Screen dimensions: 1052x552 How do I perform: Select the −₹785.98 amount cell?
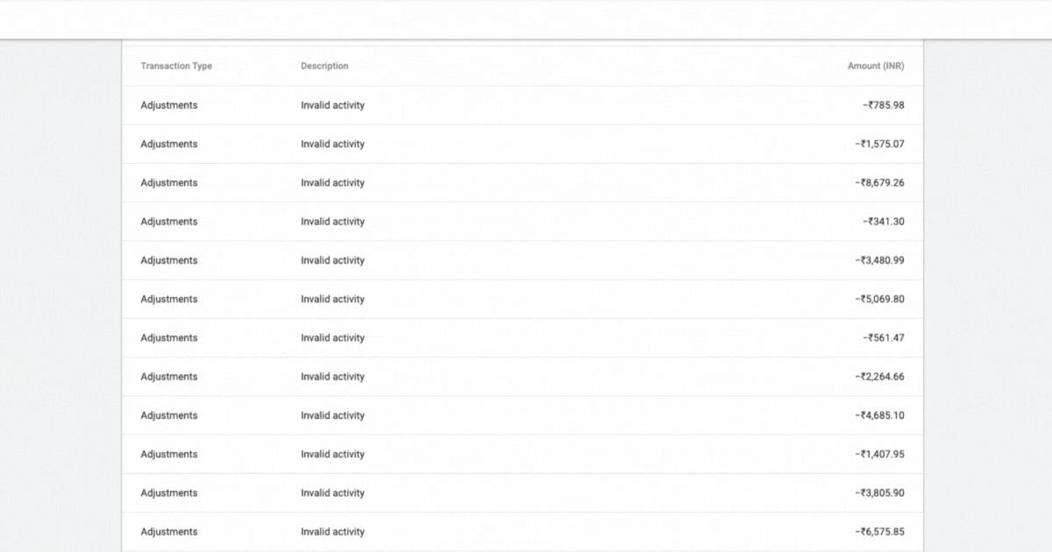point(883,105)
